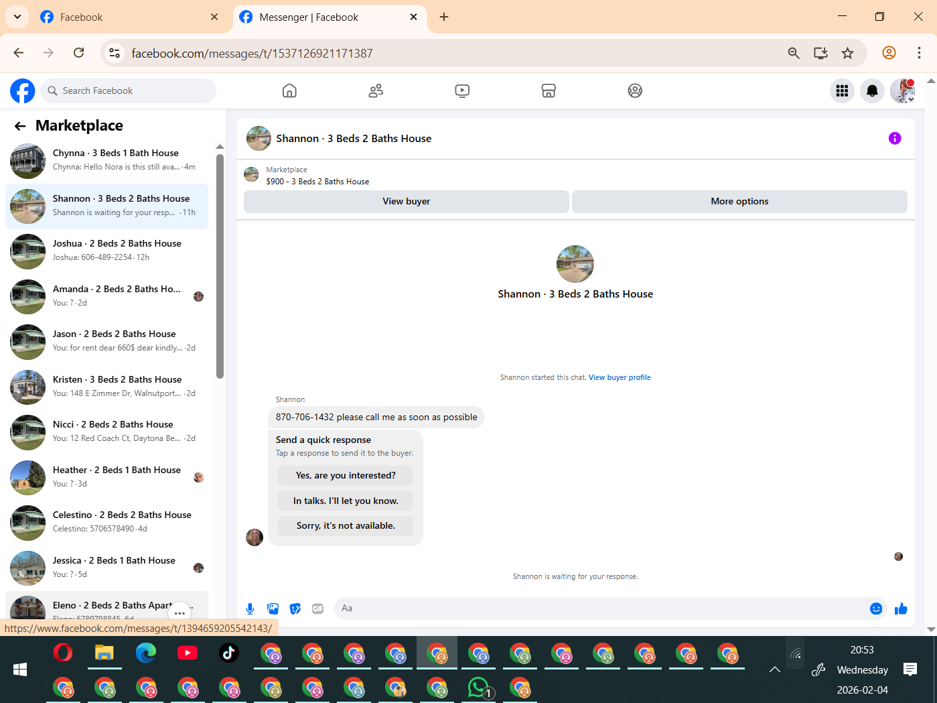Screen dimensions: 937x703
Task: Click the More options button
Action: point(739,202)
